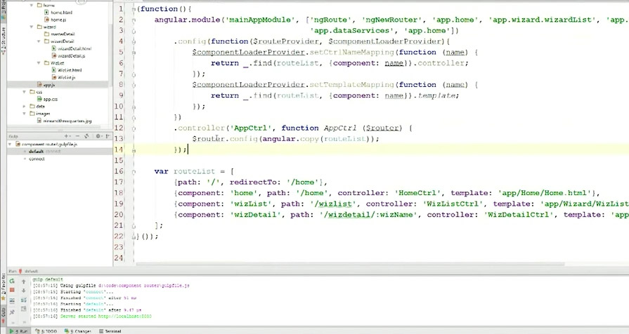Stop the running gulp process
The image size is (629, 334).
click(12, 290)
